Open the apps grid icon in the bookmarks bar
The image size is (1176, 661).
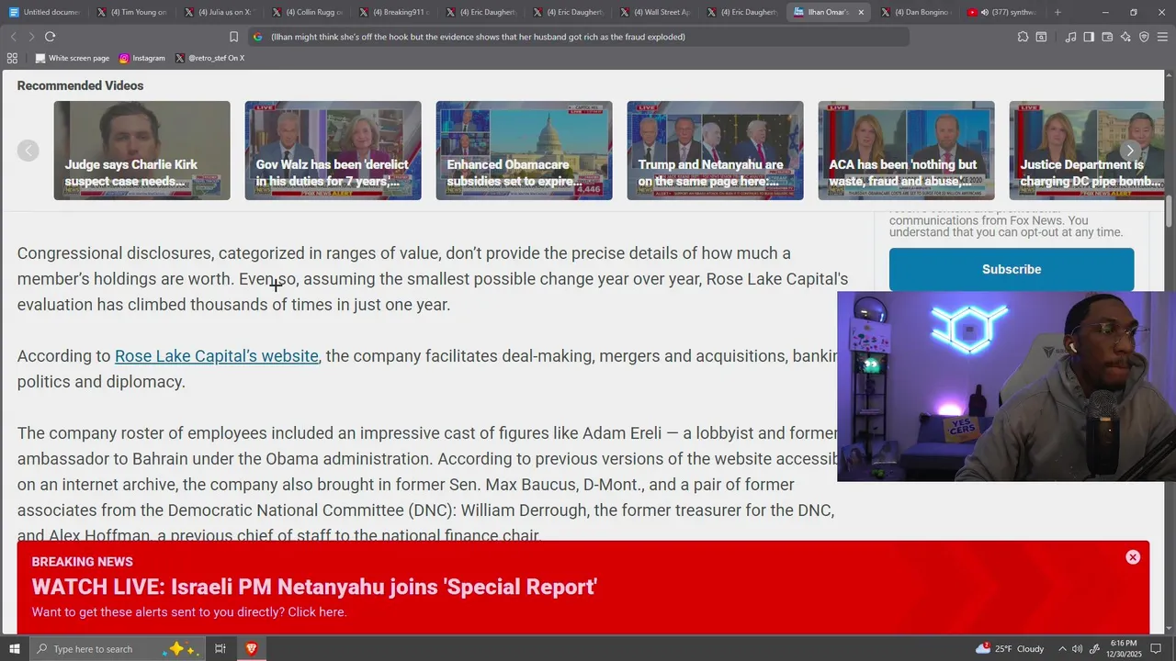(x=12, y=58)
